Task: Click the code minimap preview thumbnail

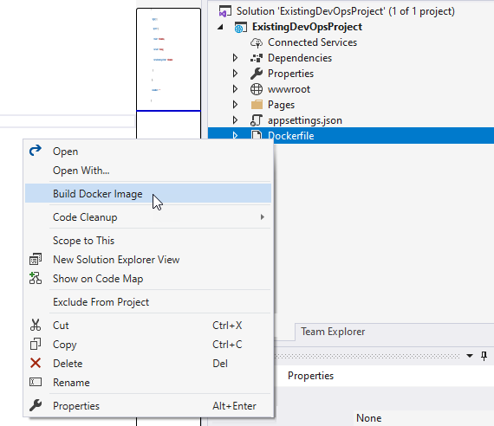Action: pyautogui.click(x=168, y=60)
